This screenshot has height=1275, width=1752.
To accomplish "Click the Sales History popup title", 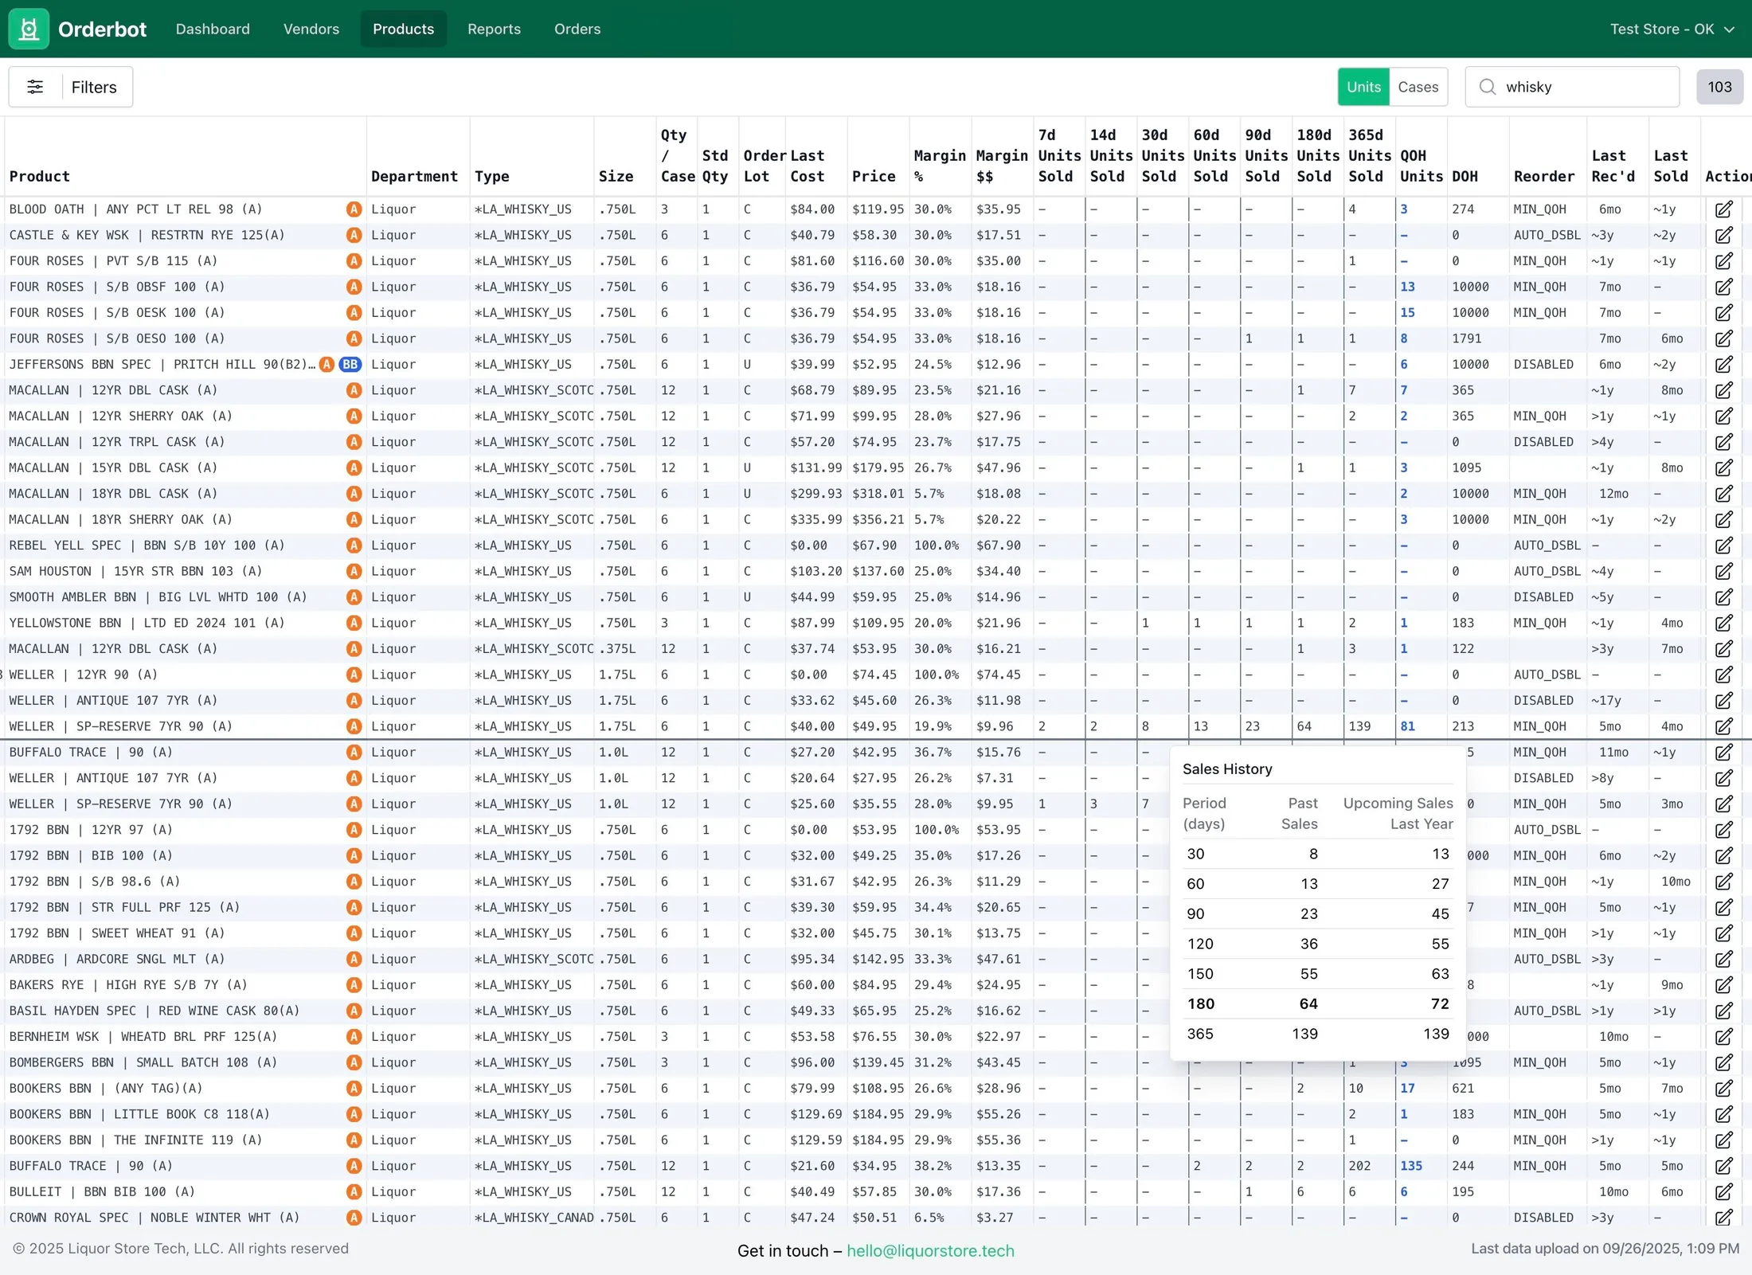I will [1227, 769].
